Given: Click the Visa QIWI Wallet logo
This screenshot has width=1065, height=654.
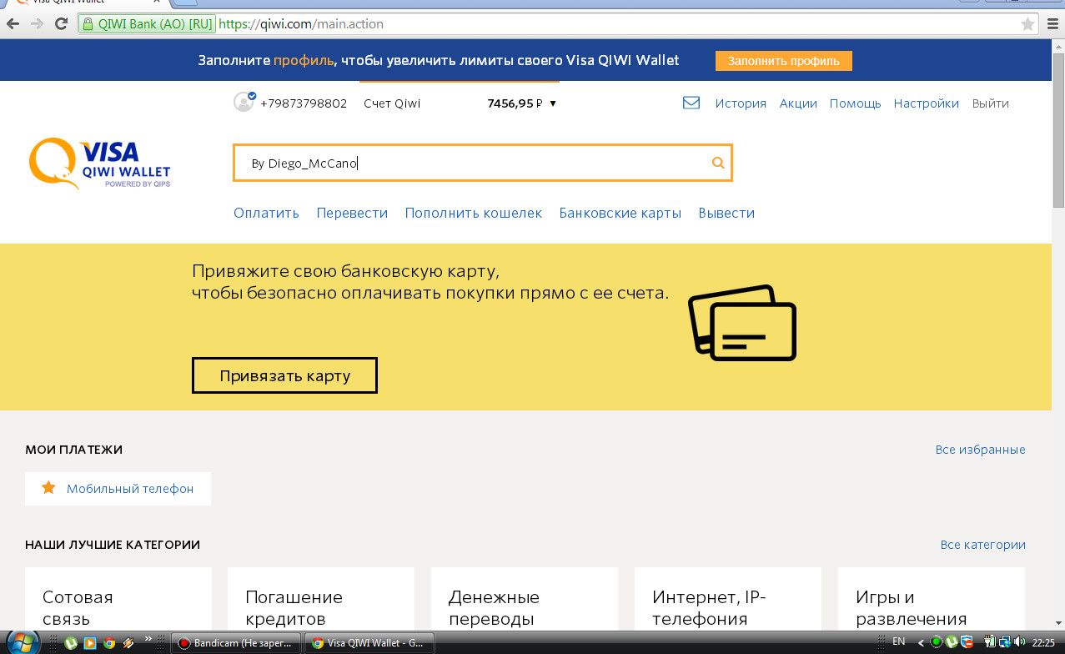Looking at the screenshot, I should coord(100,163).
